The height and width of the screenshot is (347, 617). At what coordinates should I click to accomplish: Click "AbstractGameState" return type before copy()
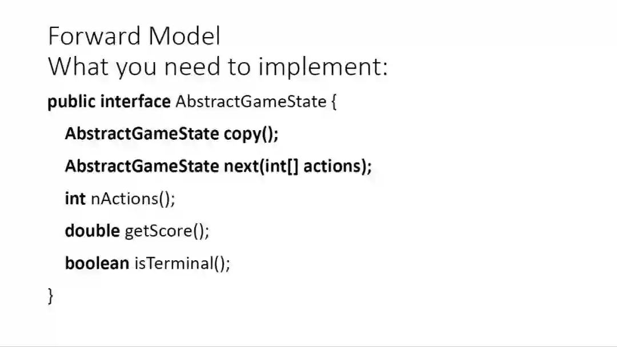142,134
